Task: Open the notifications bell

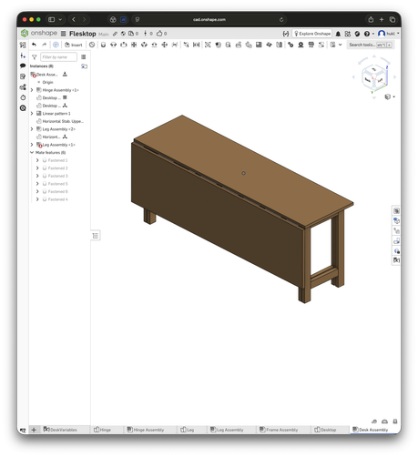Action: 338,34
